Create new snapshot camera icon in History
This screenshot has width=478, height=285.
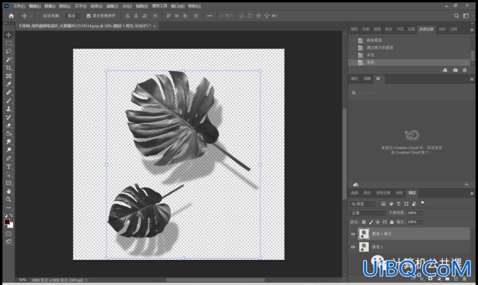click(455, 70)
